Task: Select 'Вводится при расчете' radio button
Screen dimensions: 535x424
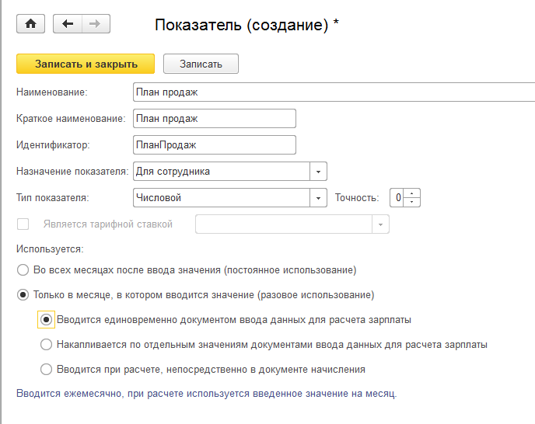Action: 47,369
